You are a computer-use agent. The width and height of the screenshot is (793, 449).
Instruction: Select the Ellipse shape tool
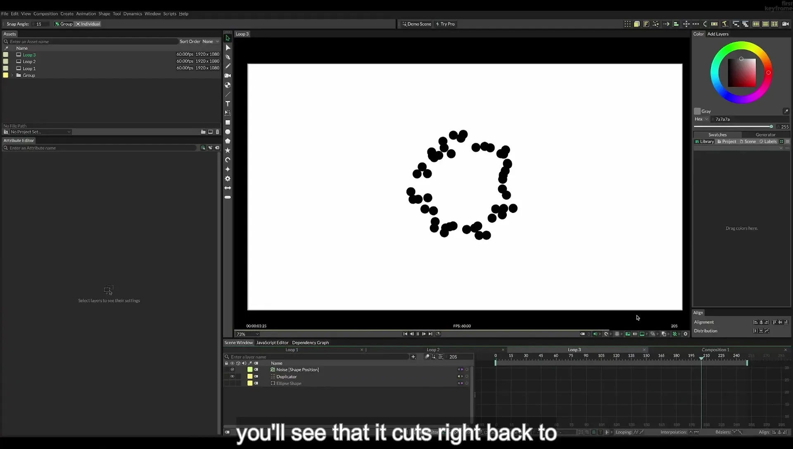click(x=228, y=132)
